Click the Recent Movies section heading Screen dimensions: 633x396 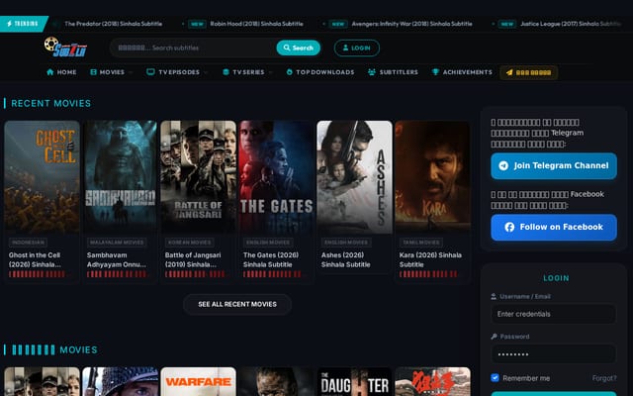point(50,103)
